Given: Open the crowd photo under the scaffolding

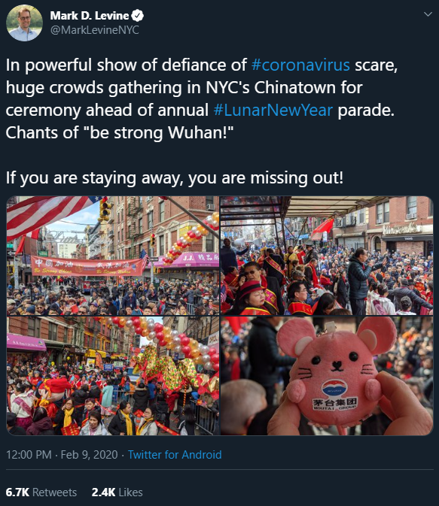Looking at the screenshot, I should 327,256.
